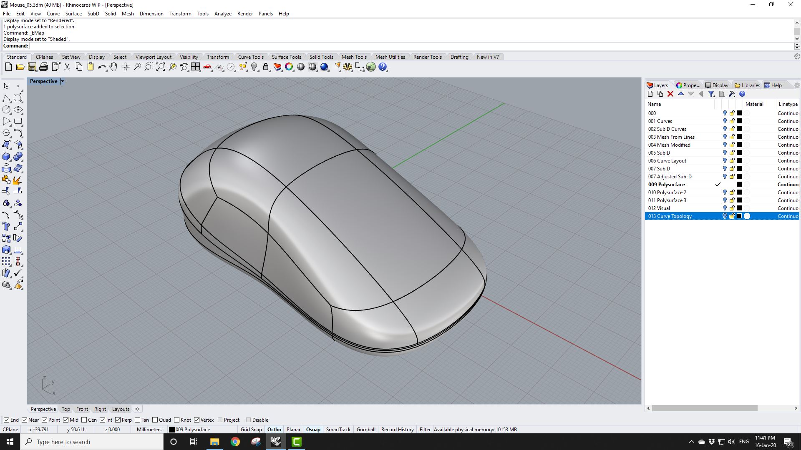Screen dimensions: 801x450
Task: Click material circle of 013 Curve Topology
Action: pos(747,216)
